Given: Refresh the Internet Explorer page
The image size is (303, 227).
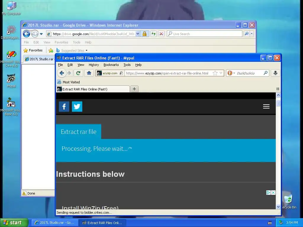Looking at the screenshot, I should 154,34.
